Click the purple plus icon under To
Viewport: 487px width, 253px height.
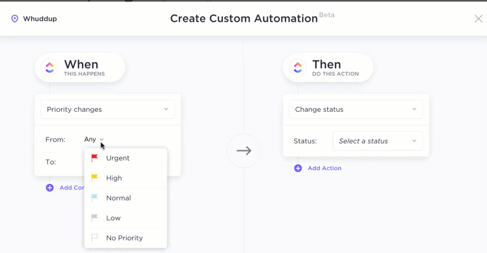point(50,187)
